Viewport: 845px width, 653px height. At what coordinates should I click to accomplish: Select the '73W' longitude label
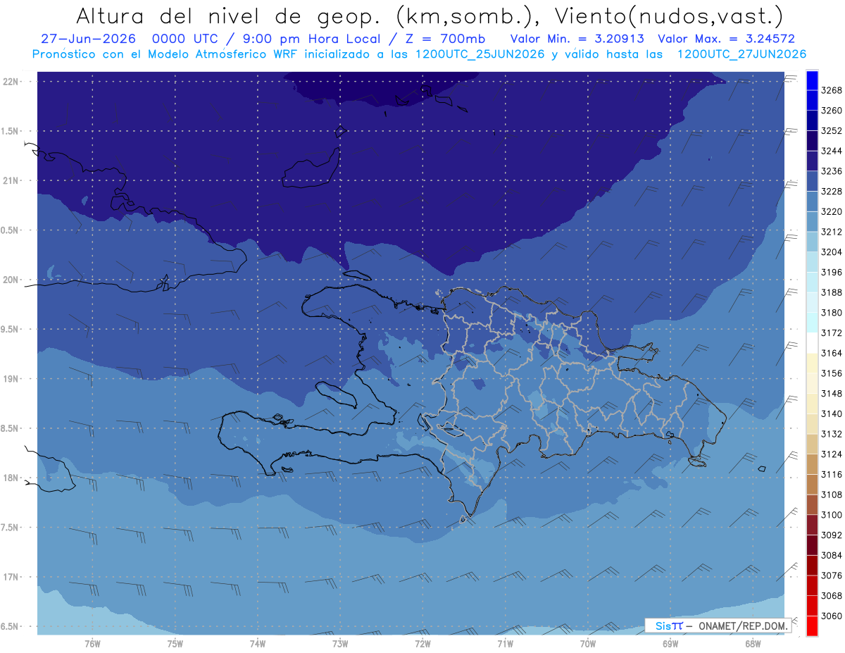pyautogui.click(x=340, y=644)
